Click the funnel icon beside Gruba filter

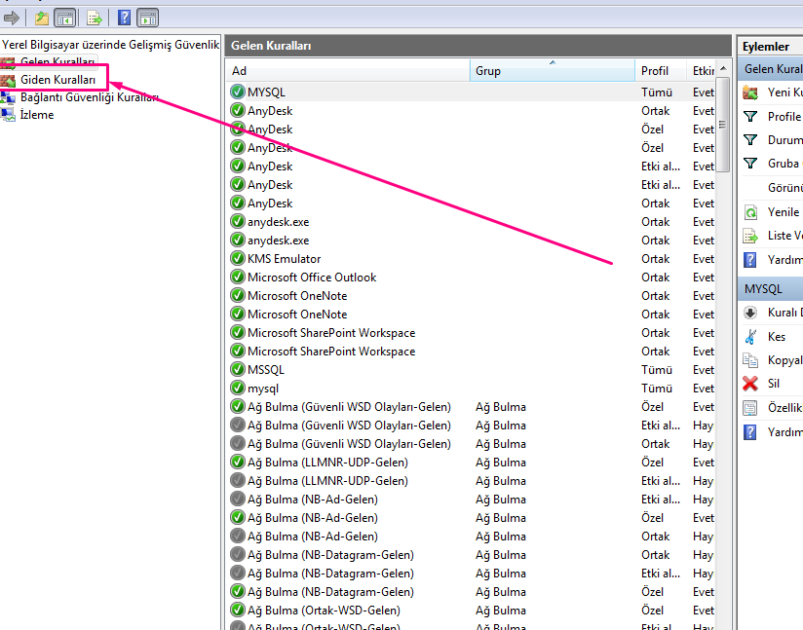pyautogui.click(x=750, y=164)
